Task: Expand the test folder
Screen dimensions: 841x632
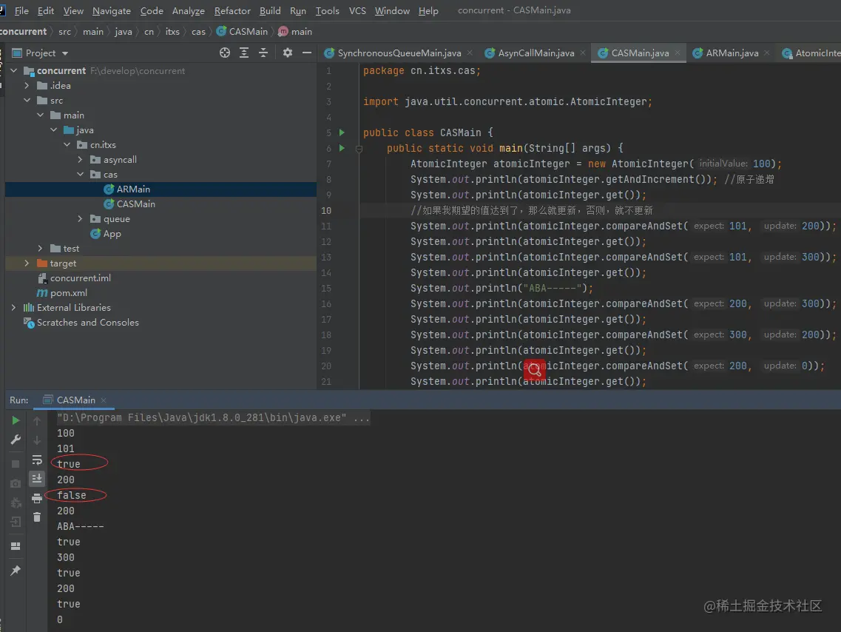Action: pyautogui.click(x=40, y=249)
